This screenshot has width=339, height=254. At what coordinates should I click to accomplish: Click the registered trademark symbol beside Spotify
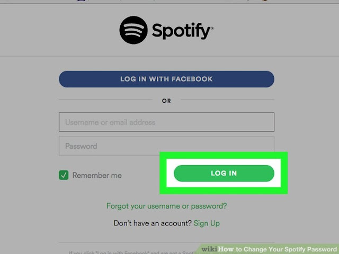click(x=212, y=28)
